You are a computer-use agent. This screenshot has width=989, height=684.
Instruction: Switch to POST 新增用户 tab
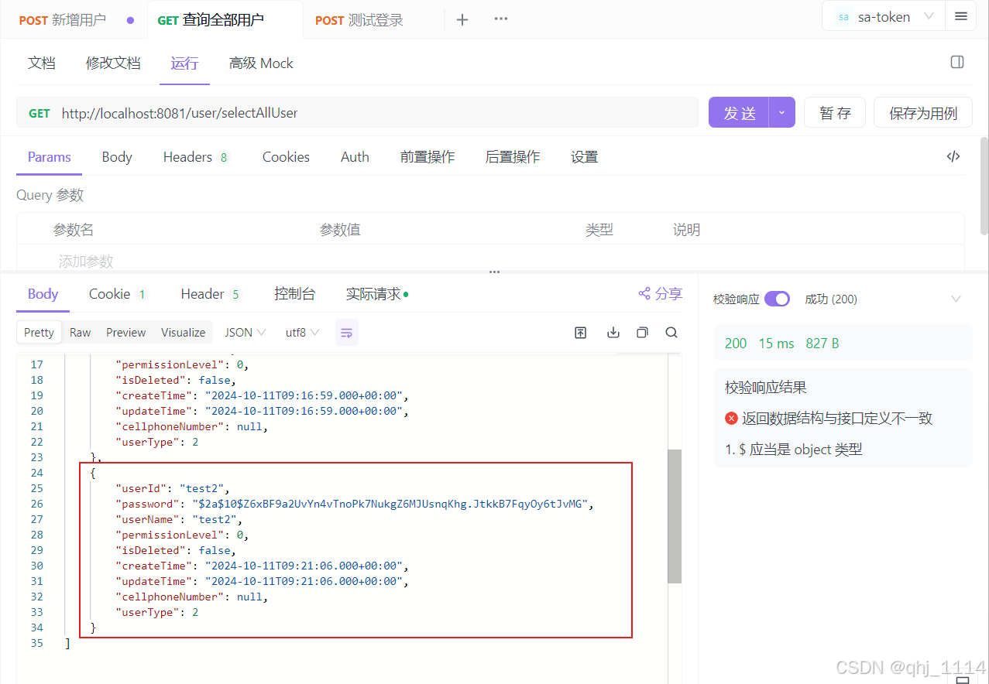(62, 20)
